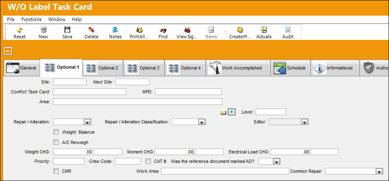Image resolution: width=389 pixels, height=181 pixels.
Task: Click the Weight CHG unit field
Action: coord(108,152)
